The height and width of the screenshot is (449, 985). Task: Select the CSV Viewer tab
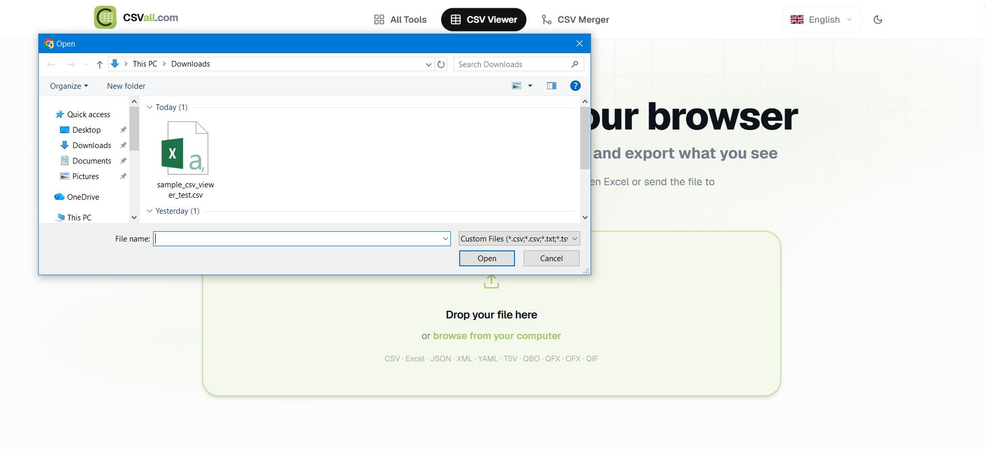point(483,20)
